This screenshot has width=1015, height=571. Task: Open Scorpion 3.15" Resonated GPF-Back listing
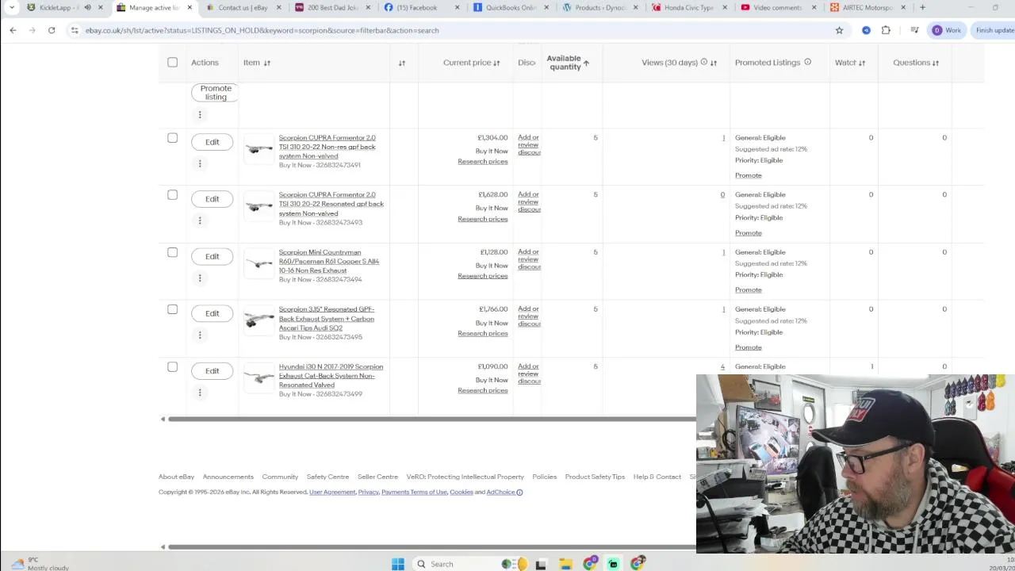[327, 319]
